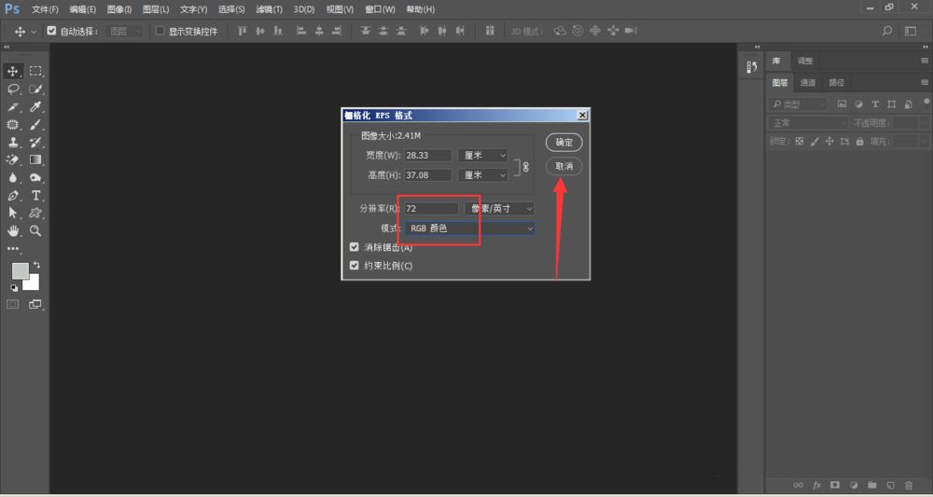
Task: Open the 滤镜(T) menu
Action: point(269,9)
